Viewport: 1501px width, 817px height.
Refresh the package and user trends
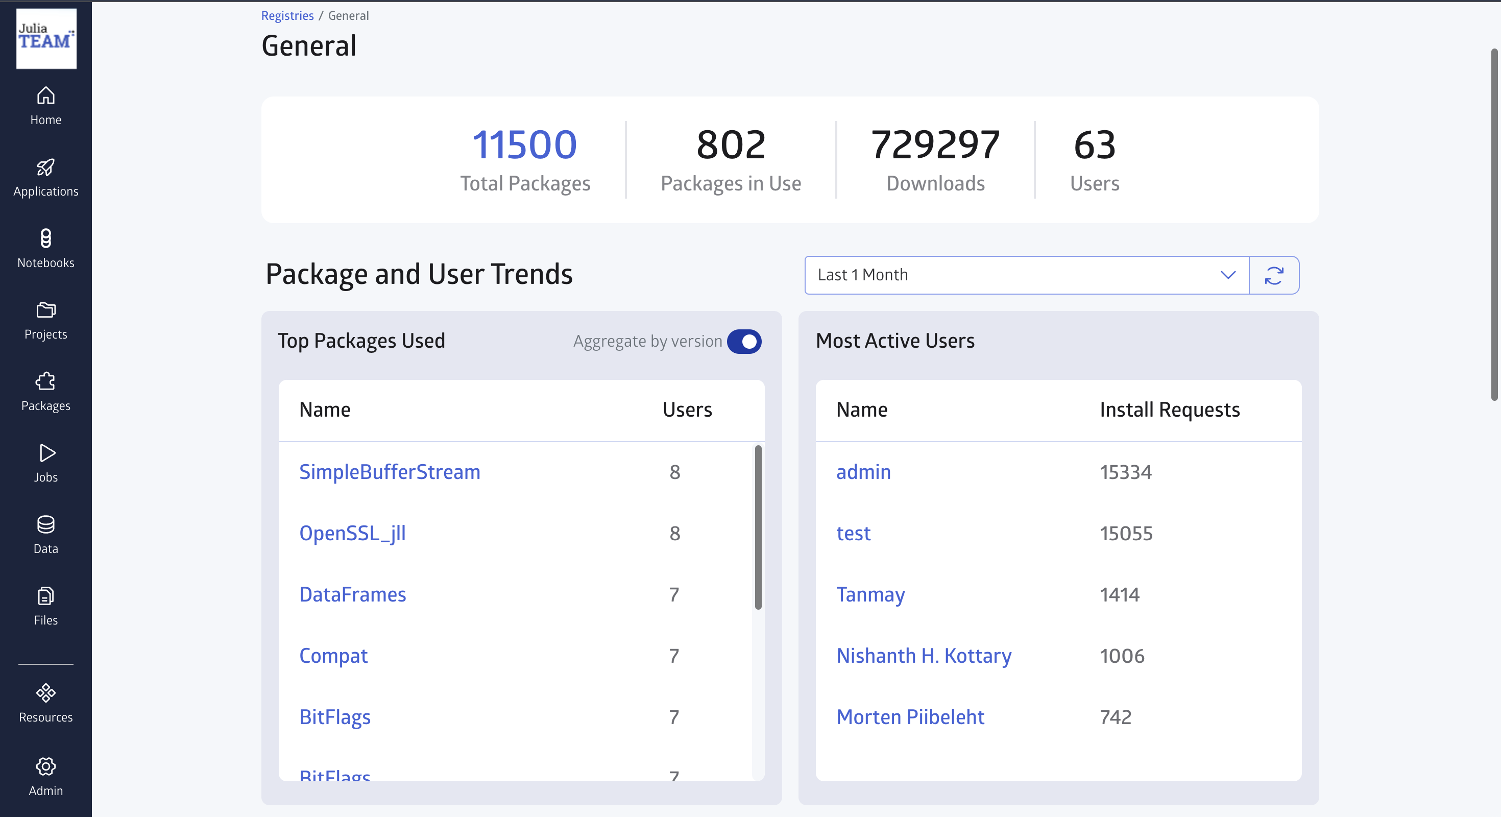pyautogui.click(x=1274, y=275)
